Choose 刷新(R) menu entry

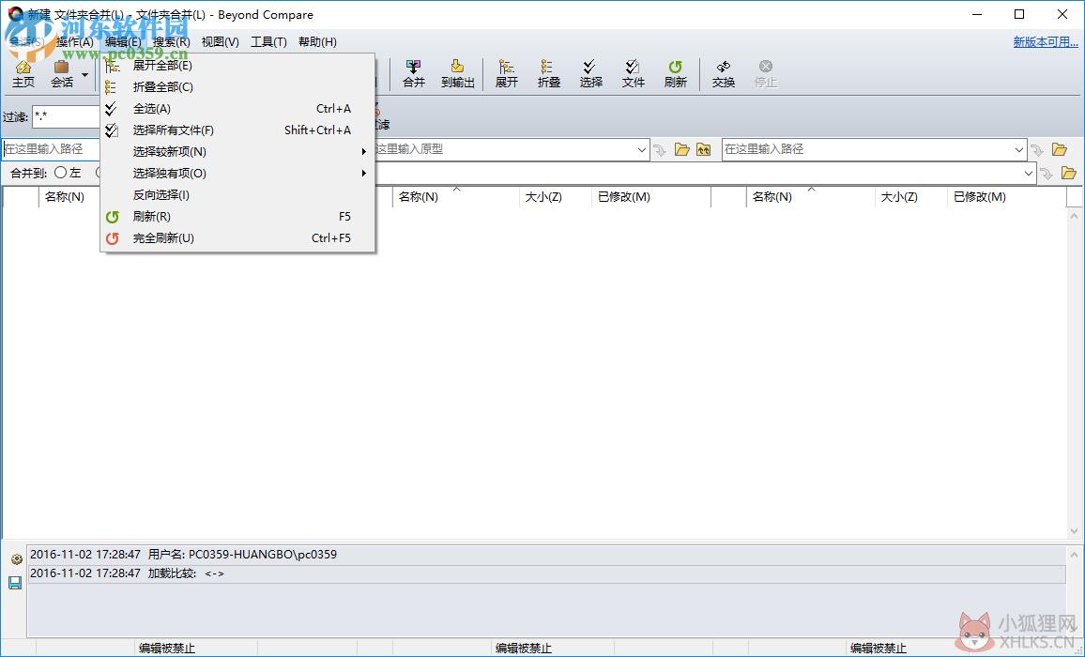pyautogui.click(x=237, y=217)
